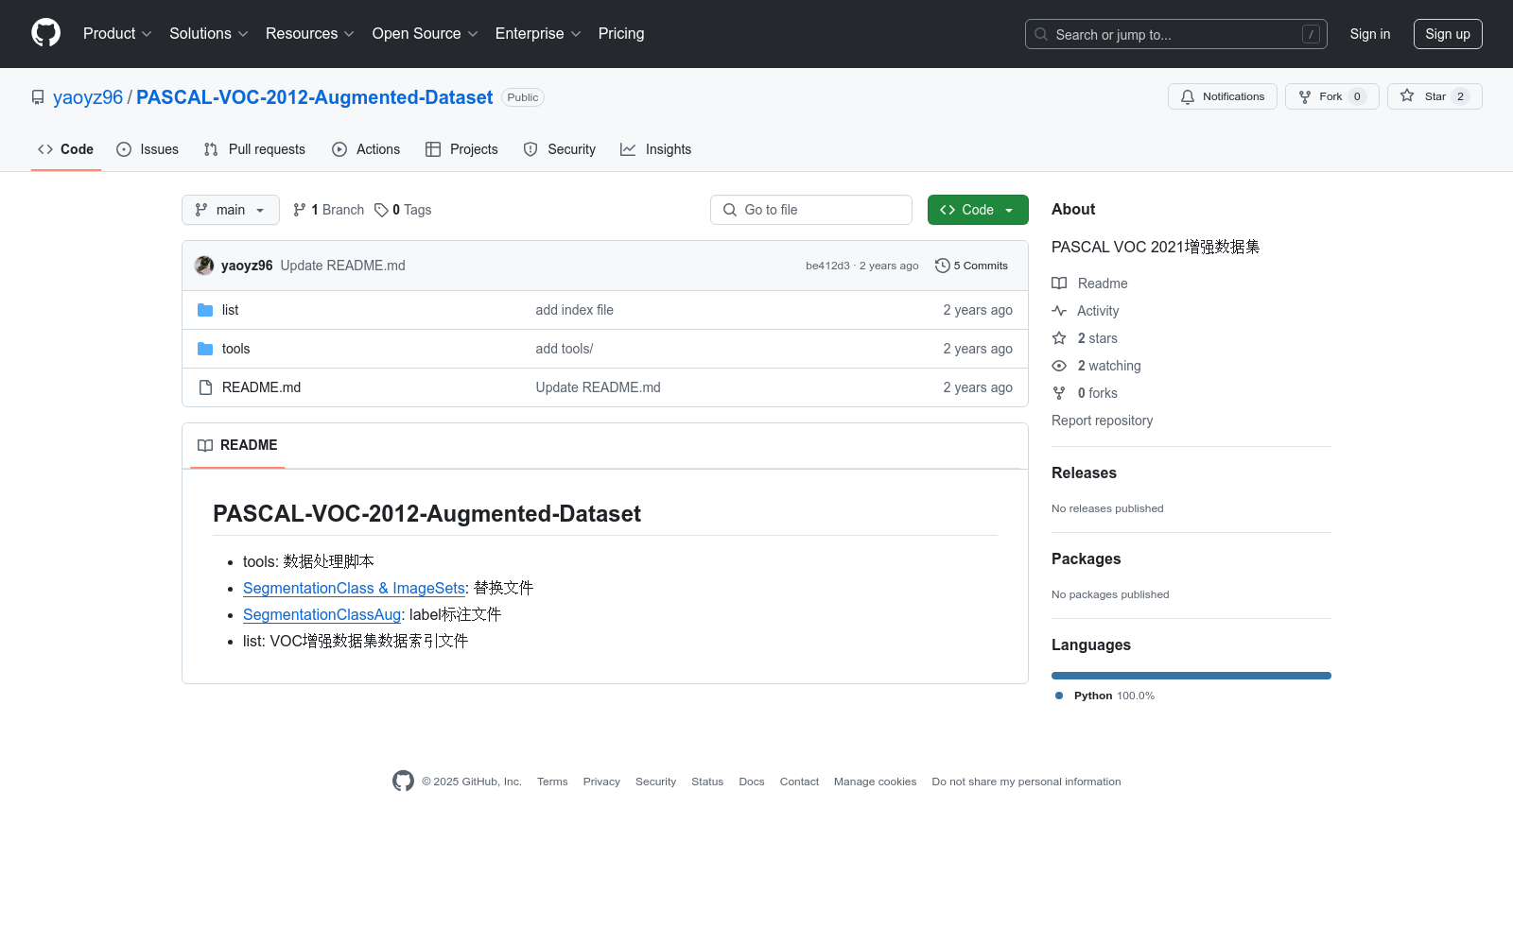Open the Enterprise dropdown
This screenshot has width=1513, height=945.
[x=538, y=33]
